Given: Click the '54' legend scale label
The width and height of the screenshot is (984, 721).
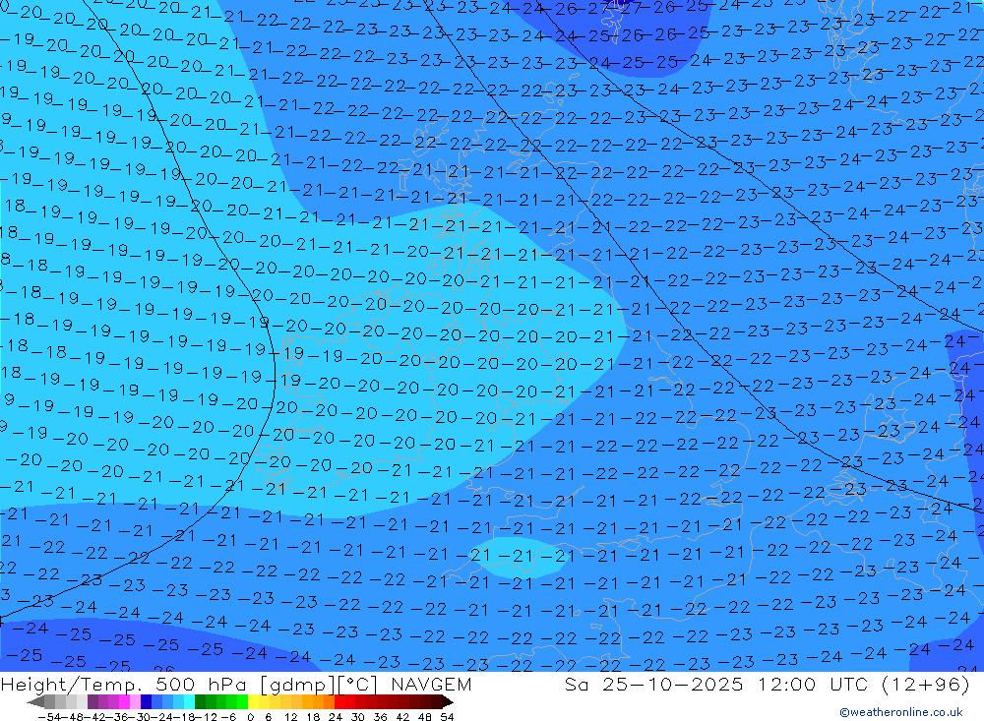Looking at the screenshot, I should point(447,717).
